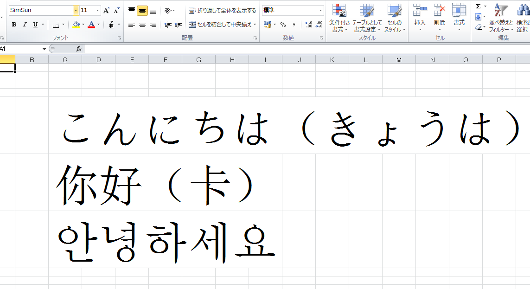Screen dimensions: 530x289
Task: Click セルを結合して中央揃え merge button
Action: [x=220, y=24]
